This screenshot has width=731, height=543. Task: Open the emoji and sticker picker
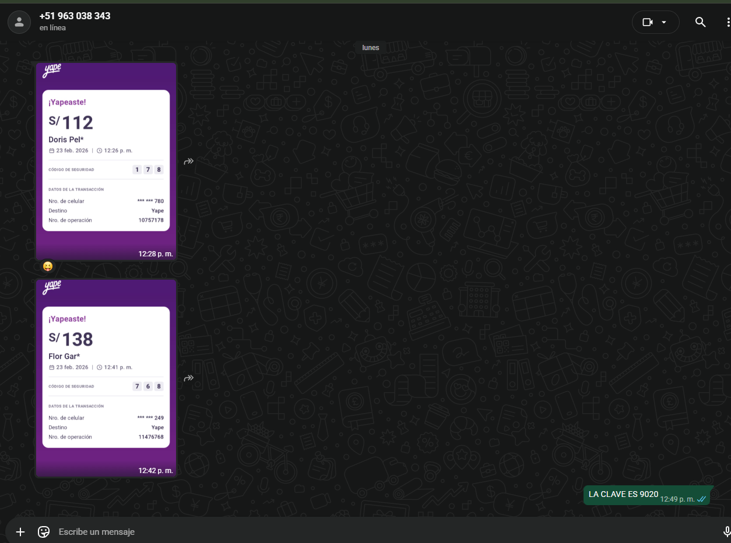pos(43,531)
